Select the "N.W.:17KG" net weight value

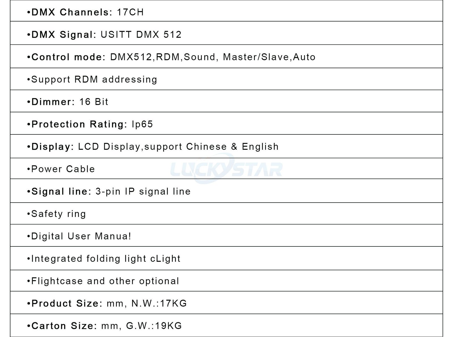pos(159,303)
